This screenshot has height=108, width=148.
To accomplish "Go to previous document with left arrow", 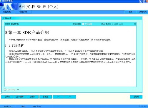I will point(58,97).
